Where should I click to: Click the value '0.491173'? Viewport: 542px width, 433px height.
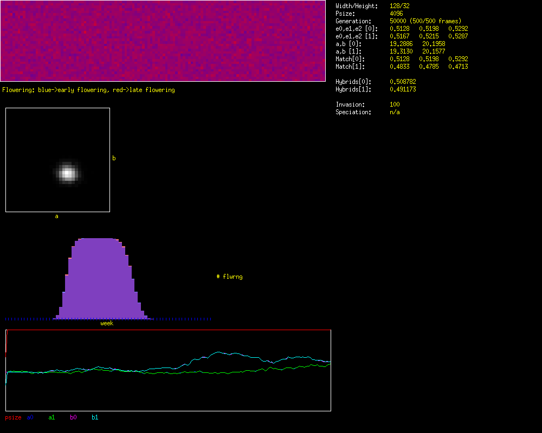coord(403,90)
